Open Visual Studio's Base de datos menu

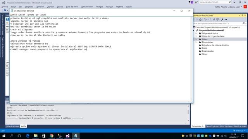(72, 7)
